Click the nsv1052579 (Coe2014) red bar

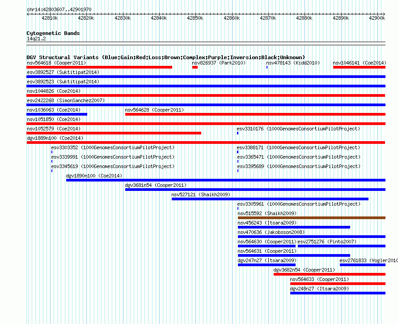114,133
